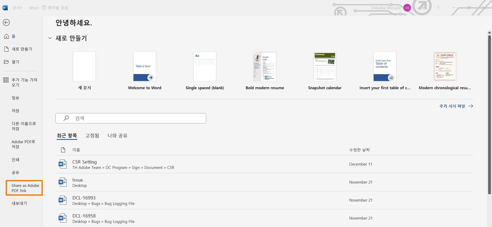The image size is (492, 227).
Task: Pick the Snapshot calendar template
Action: [325, 71]
